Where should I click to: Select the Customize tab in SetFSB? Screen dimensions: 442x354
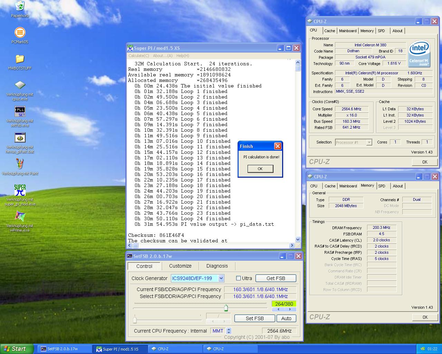[180, 266]
